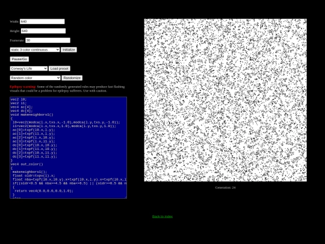
Task: Click the Initialize button
Action: [69, 50]
